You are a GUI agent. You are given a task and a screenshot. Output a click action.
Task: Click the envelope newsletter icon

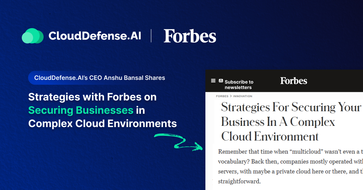click(x=221, y=81)
